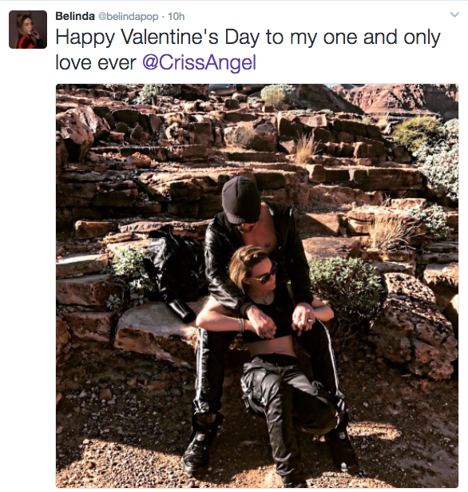Open the @CrissAngel mention link
This screenshot has width=468, height=492.
point(200,62)
